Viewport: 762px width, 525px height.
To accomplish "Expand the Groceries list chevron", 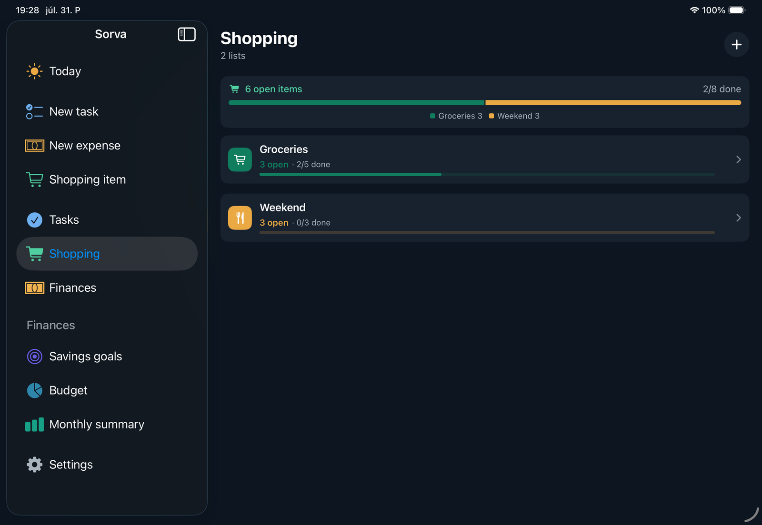I will pyautogui.click(x=738, y=159).
